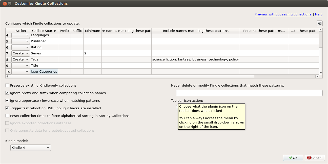Open the Kindle model dropdown

coord(30,148)
